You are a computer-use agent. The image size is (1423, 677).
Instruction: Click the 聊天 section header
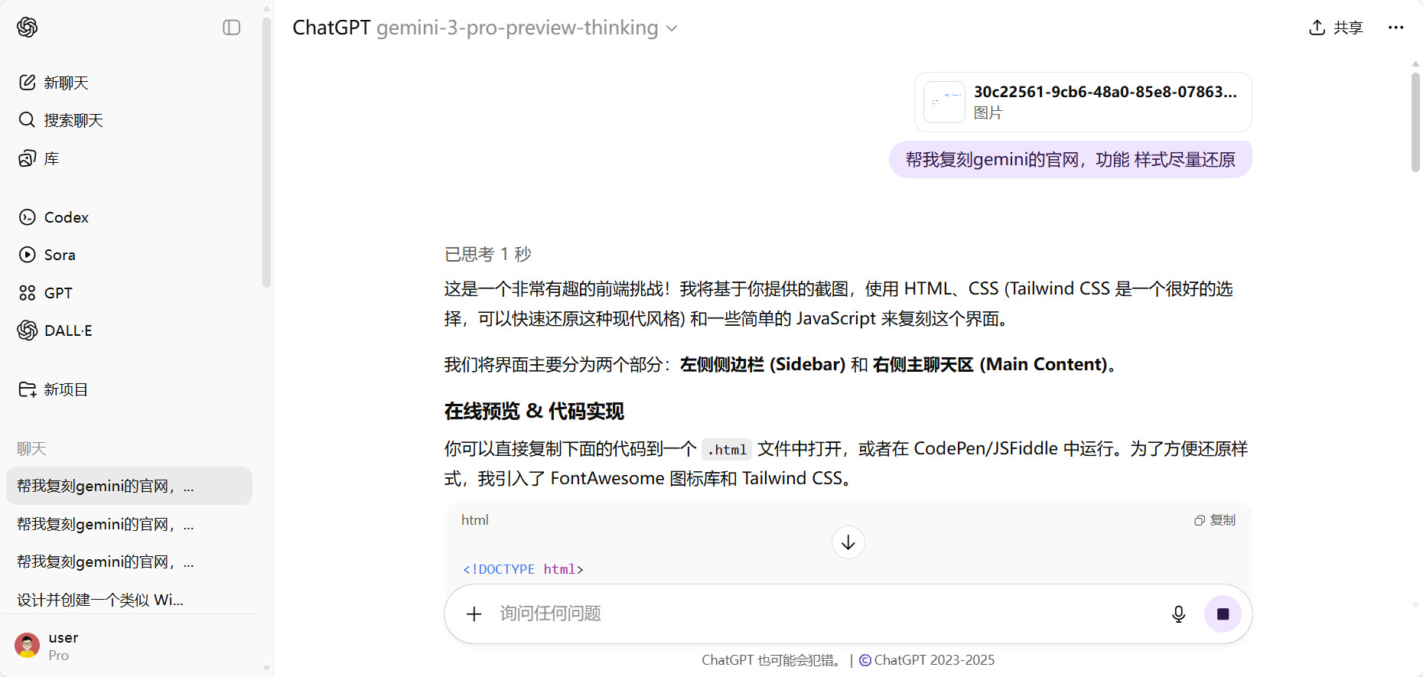tap(31, 449)
